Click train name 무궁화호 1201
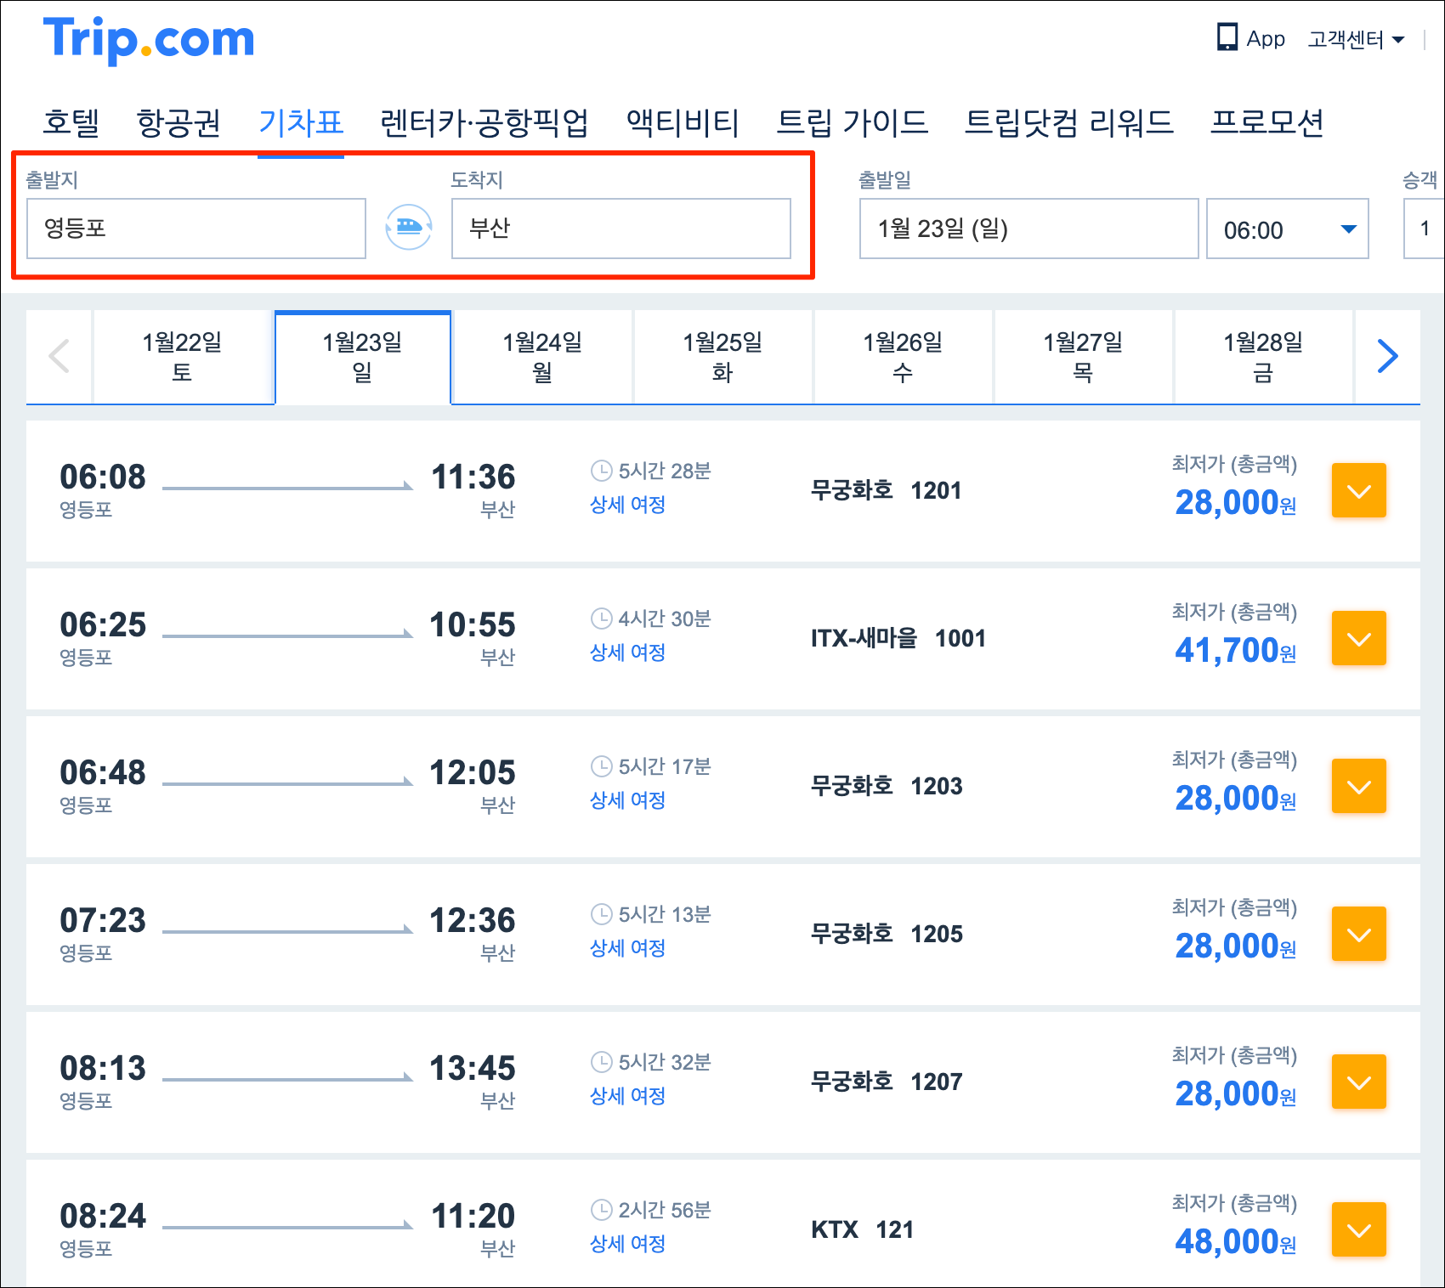1445x1288 pixels. [887, 490]
